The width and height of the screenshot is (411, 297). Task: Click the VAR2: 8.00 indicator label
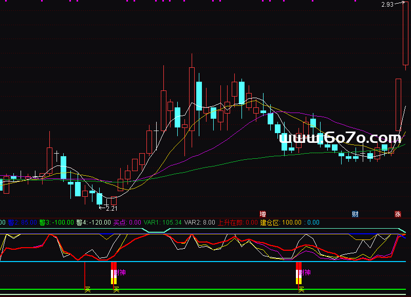click(x=199, y=222)
